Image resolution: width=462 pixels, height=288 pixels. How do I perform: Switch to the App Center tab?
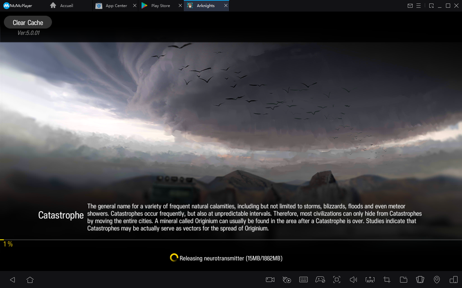116,6
